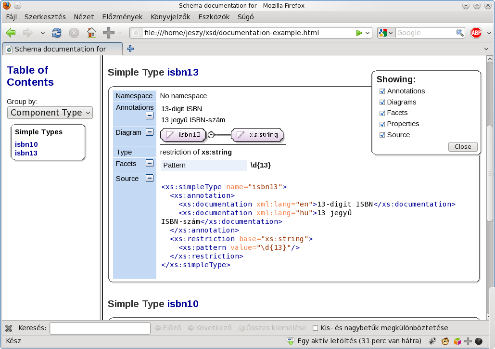
Task: Reload the current page
Action: pos(57,33)
